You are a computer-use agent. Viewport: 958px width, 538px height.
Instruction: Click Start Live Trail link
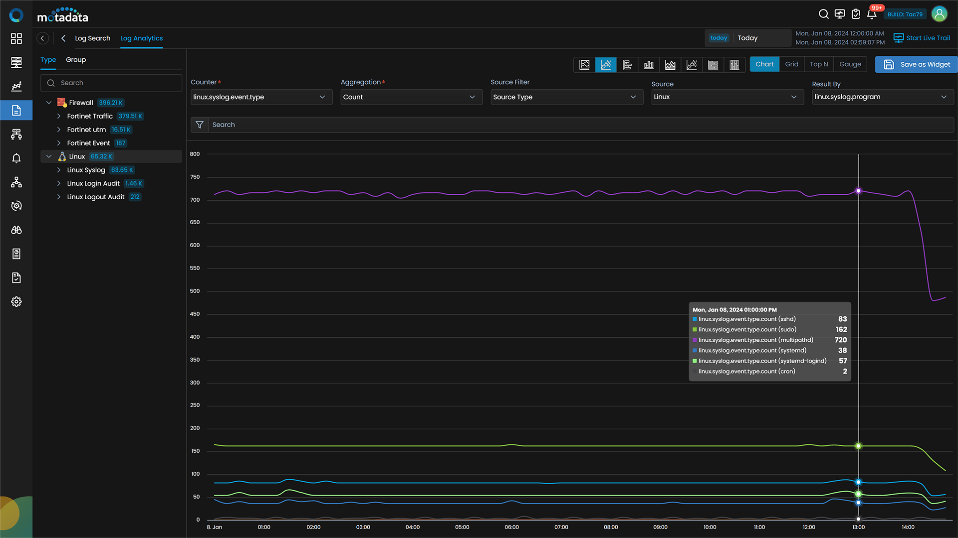coord(922,38)
